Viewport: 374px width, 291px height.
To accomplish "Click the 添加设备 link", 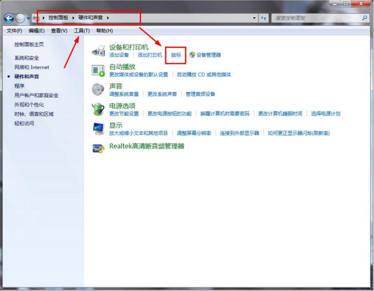I will 119,55.
